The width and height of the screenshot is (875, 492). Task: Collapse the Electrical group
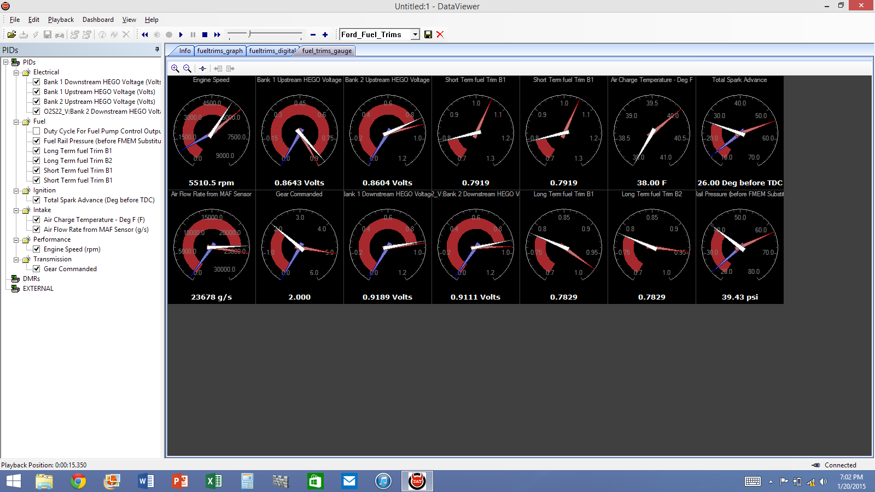16,72
